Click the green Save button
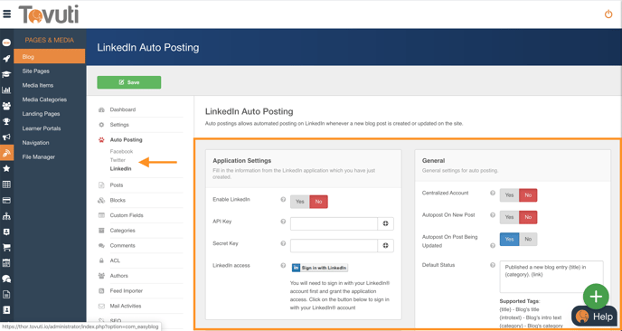Viewport: 622px width, 331px height. (129, 82)
